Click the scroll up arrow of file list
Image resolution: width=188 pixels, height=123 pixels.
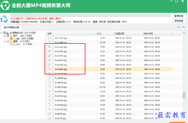coord(184,33)
